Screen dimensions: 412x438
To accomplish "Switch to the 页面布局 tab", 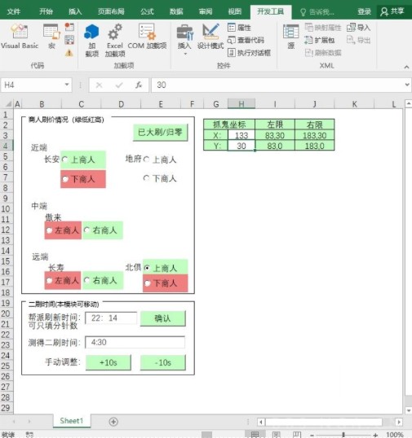I will pos(111,11).
